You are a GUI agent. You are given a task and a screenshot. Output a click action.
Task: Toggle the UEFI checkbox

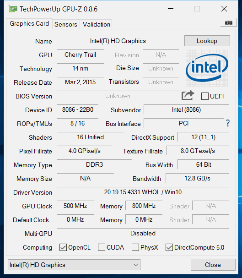pyautogui.click(x=204, y=96)
